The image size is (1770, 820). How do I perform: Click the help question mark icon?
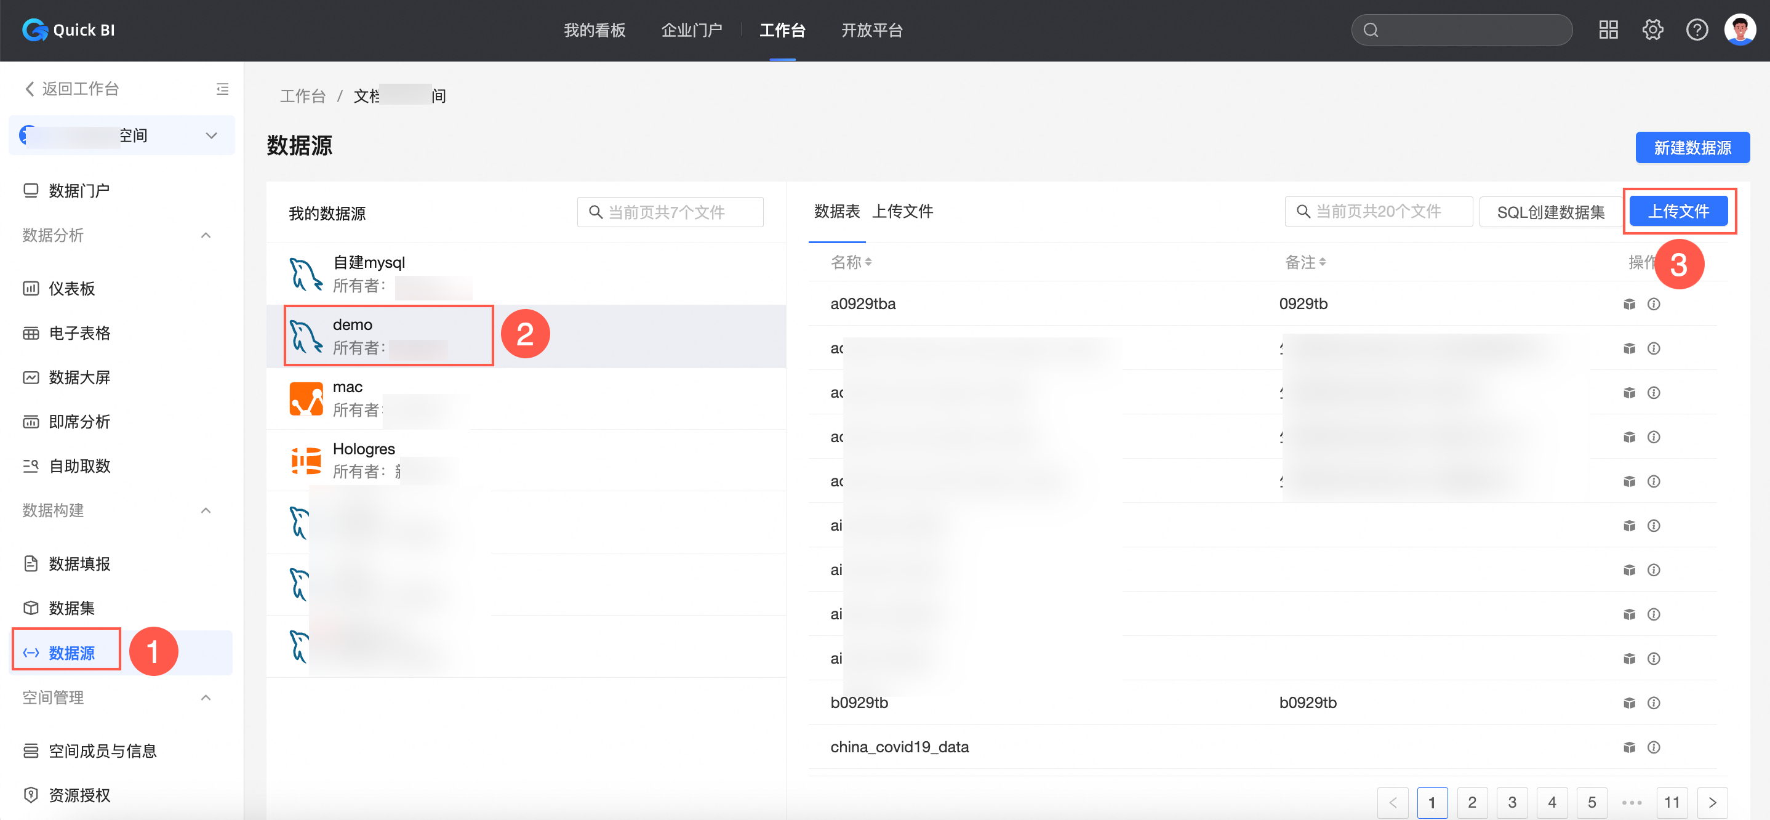(x=1697, y=30)
